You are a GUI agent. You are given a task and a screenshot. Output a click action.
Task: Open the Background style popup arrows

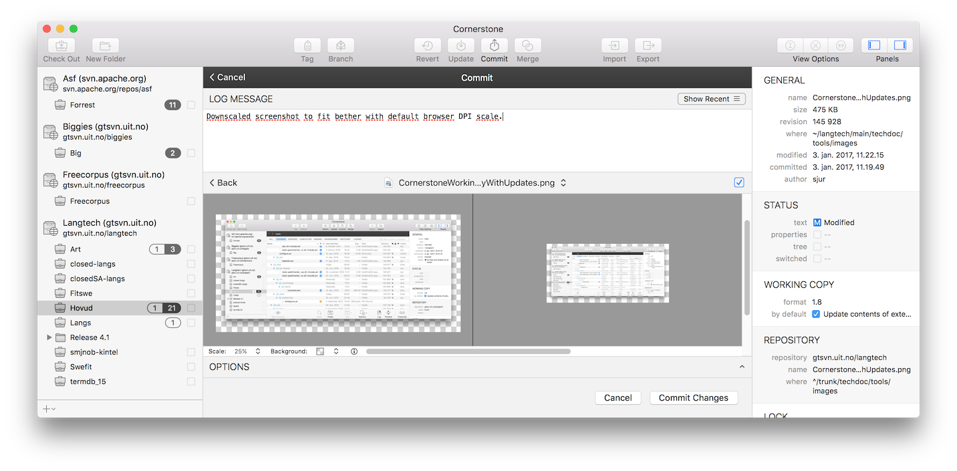pos(336,351)
